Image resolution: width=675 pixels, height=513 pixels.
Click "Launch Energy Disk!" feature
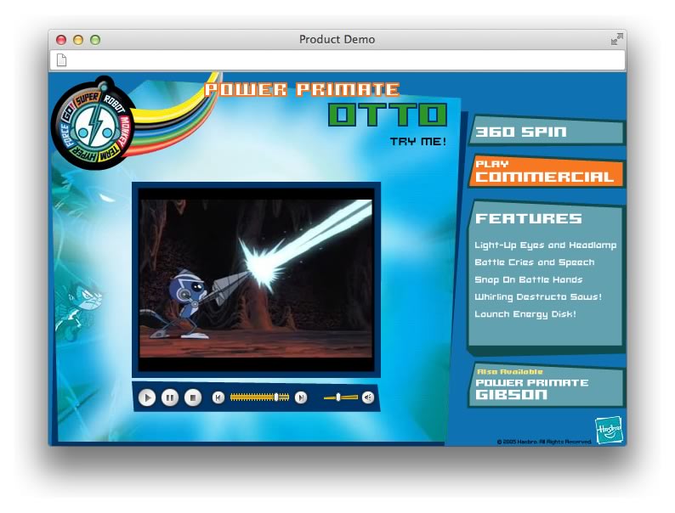coord(525,314)
